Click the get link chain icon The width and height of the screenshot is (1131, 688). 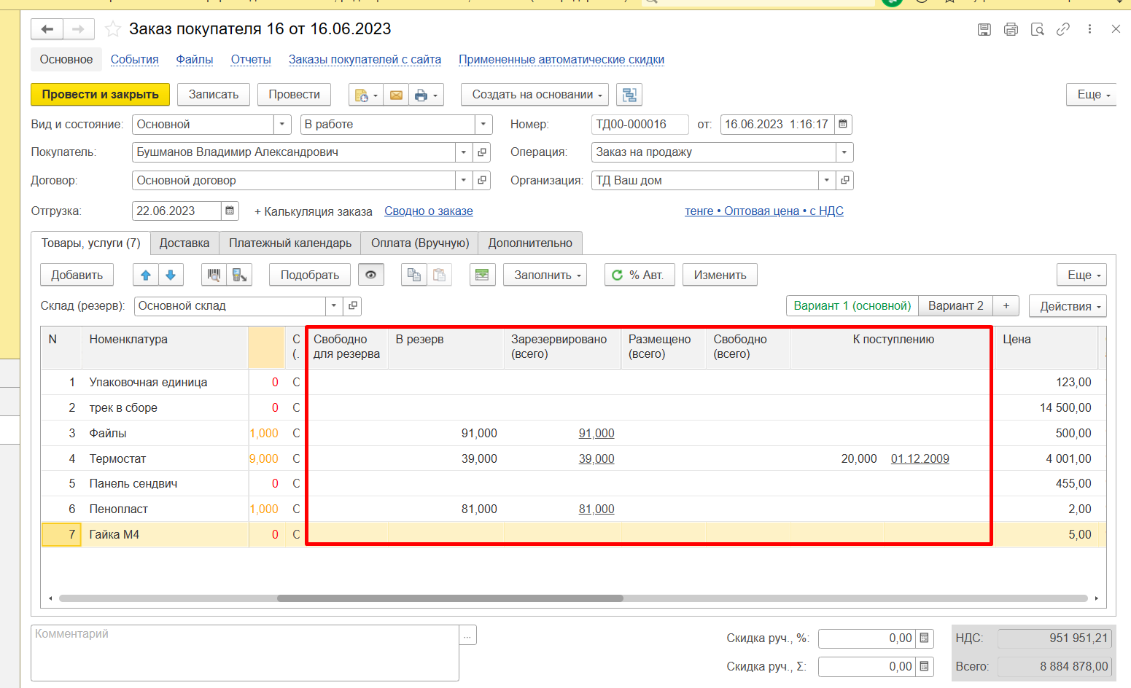pyautogui.click(x=1063, y=29)
